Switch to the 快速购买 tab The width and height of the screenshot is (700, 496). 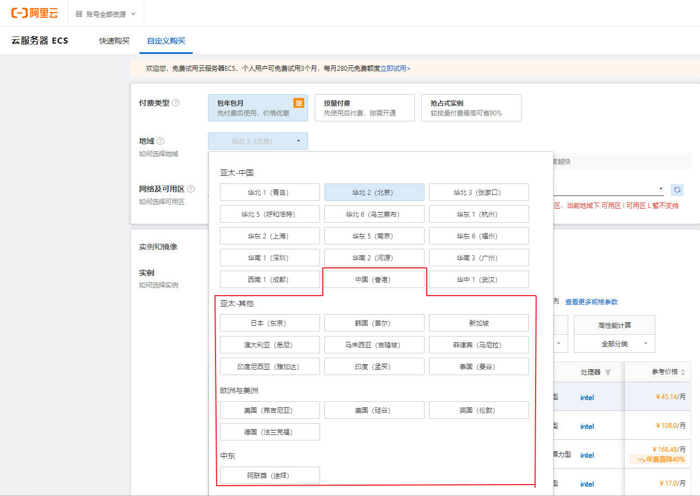pos(114,41)
